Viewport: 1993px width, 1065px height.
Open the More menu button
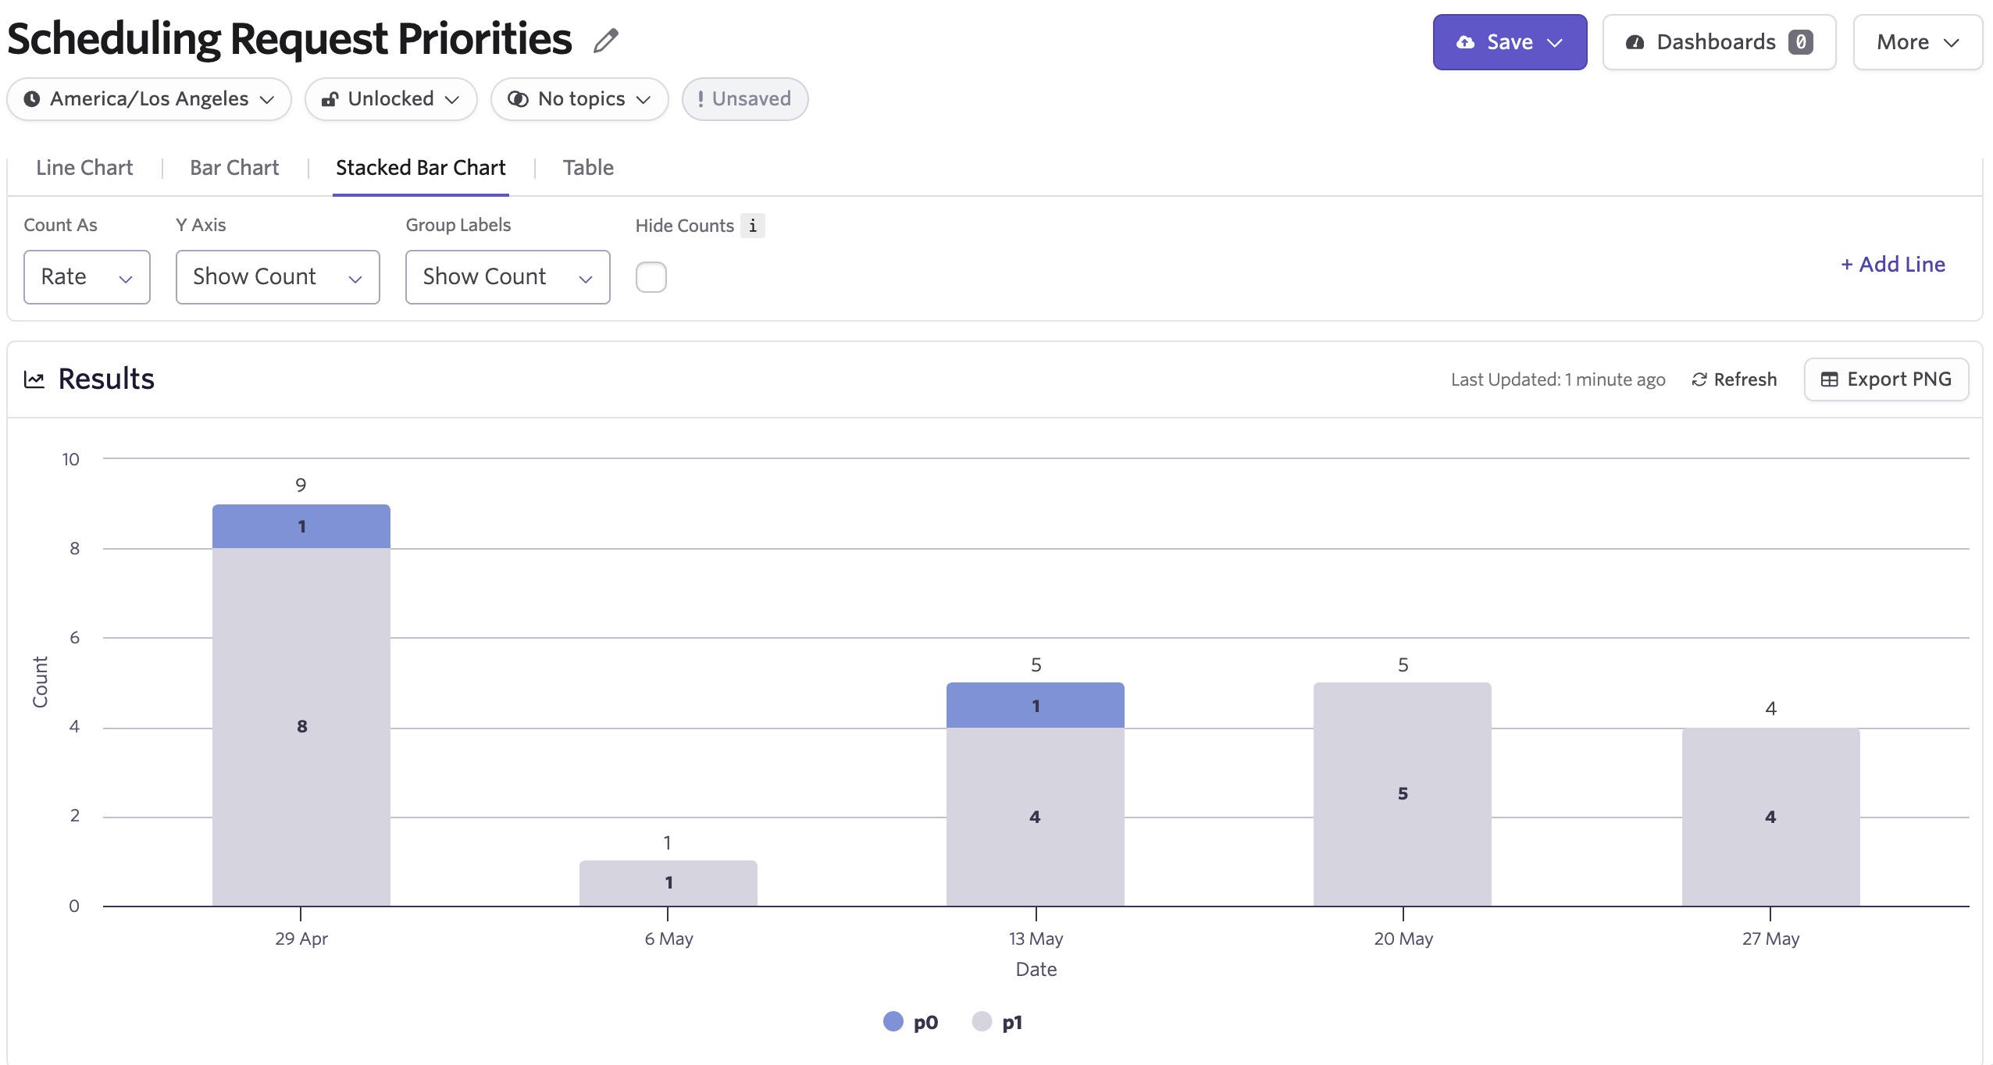(x=1917, y=42)
